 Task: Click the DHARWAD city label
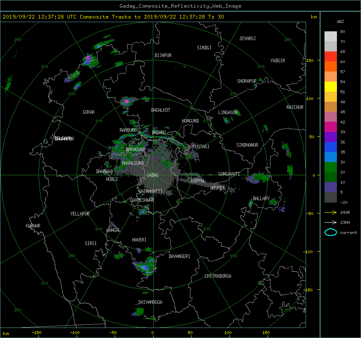[x=104, y=172]
